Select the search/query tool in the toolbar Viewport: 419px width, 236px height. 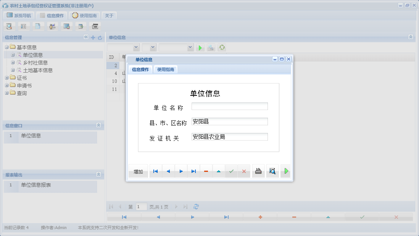coord(9,26)
